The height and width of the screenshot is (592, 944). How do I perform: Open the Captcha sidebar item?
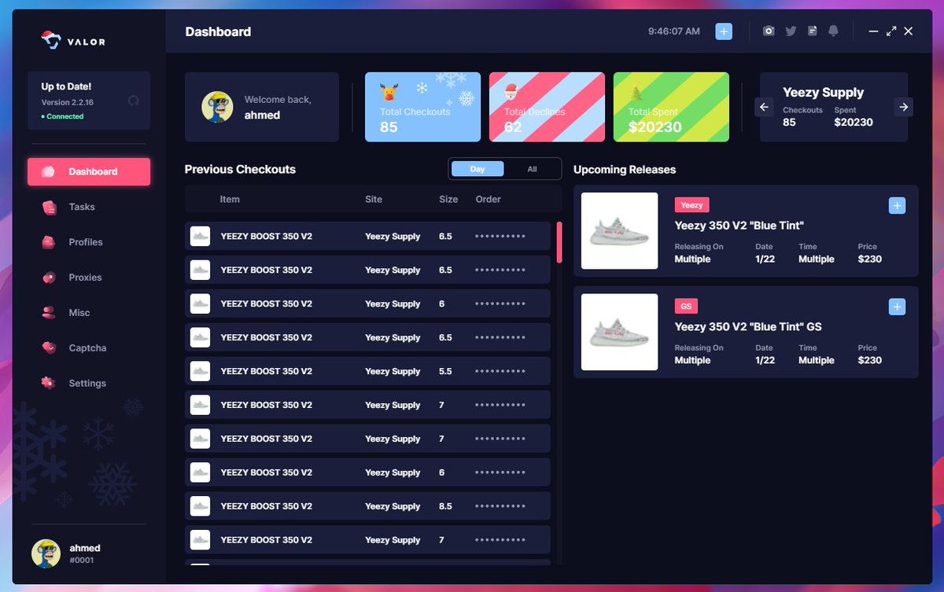coord(89,348)
